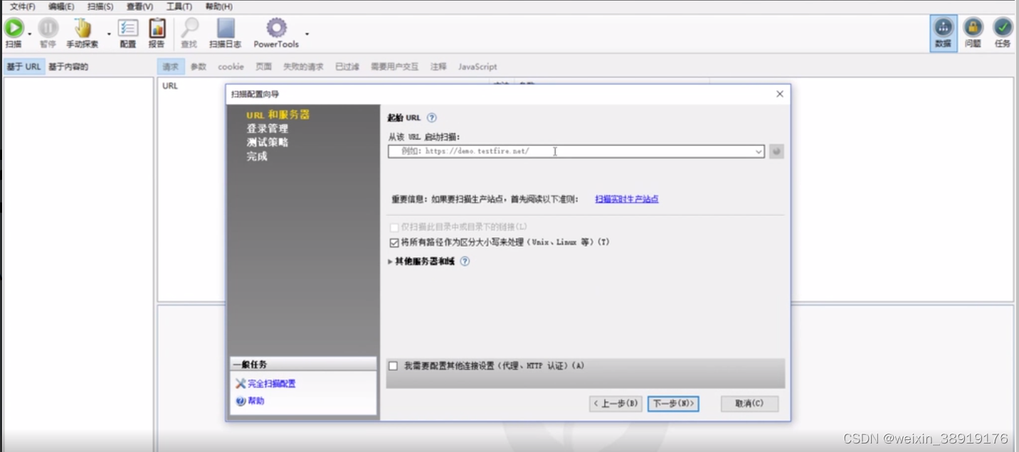This screenshot has width=1019, height=452.
Task: Click the round button beside URL field
Action: (776, 151)
